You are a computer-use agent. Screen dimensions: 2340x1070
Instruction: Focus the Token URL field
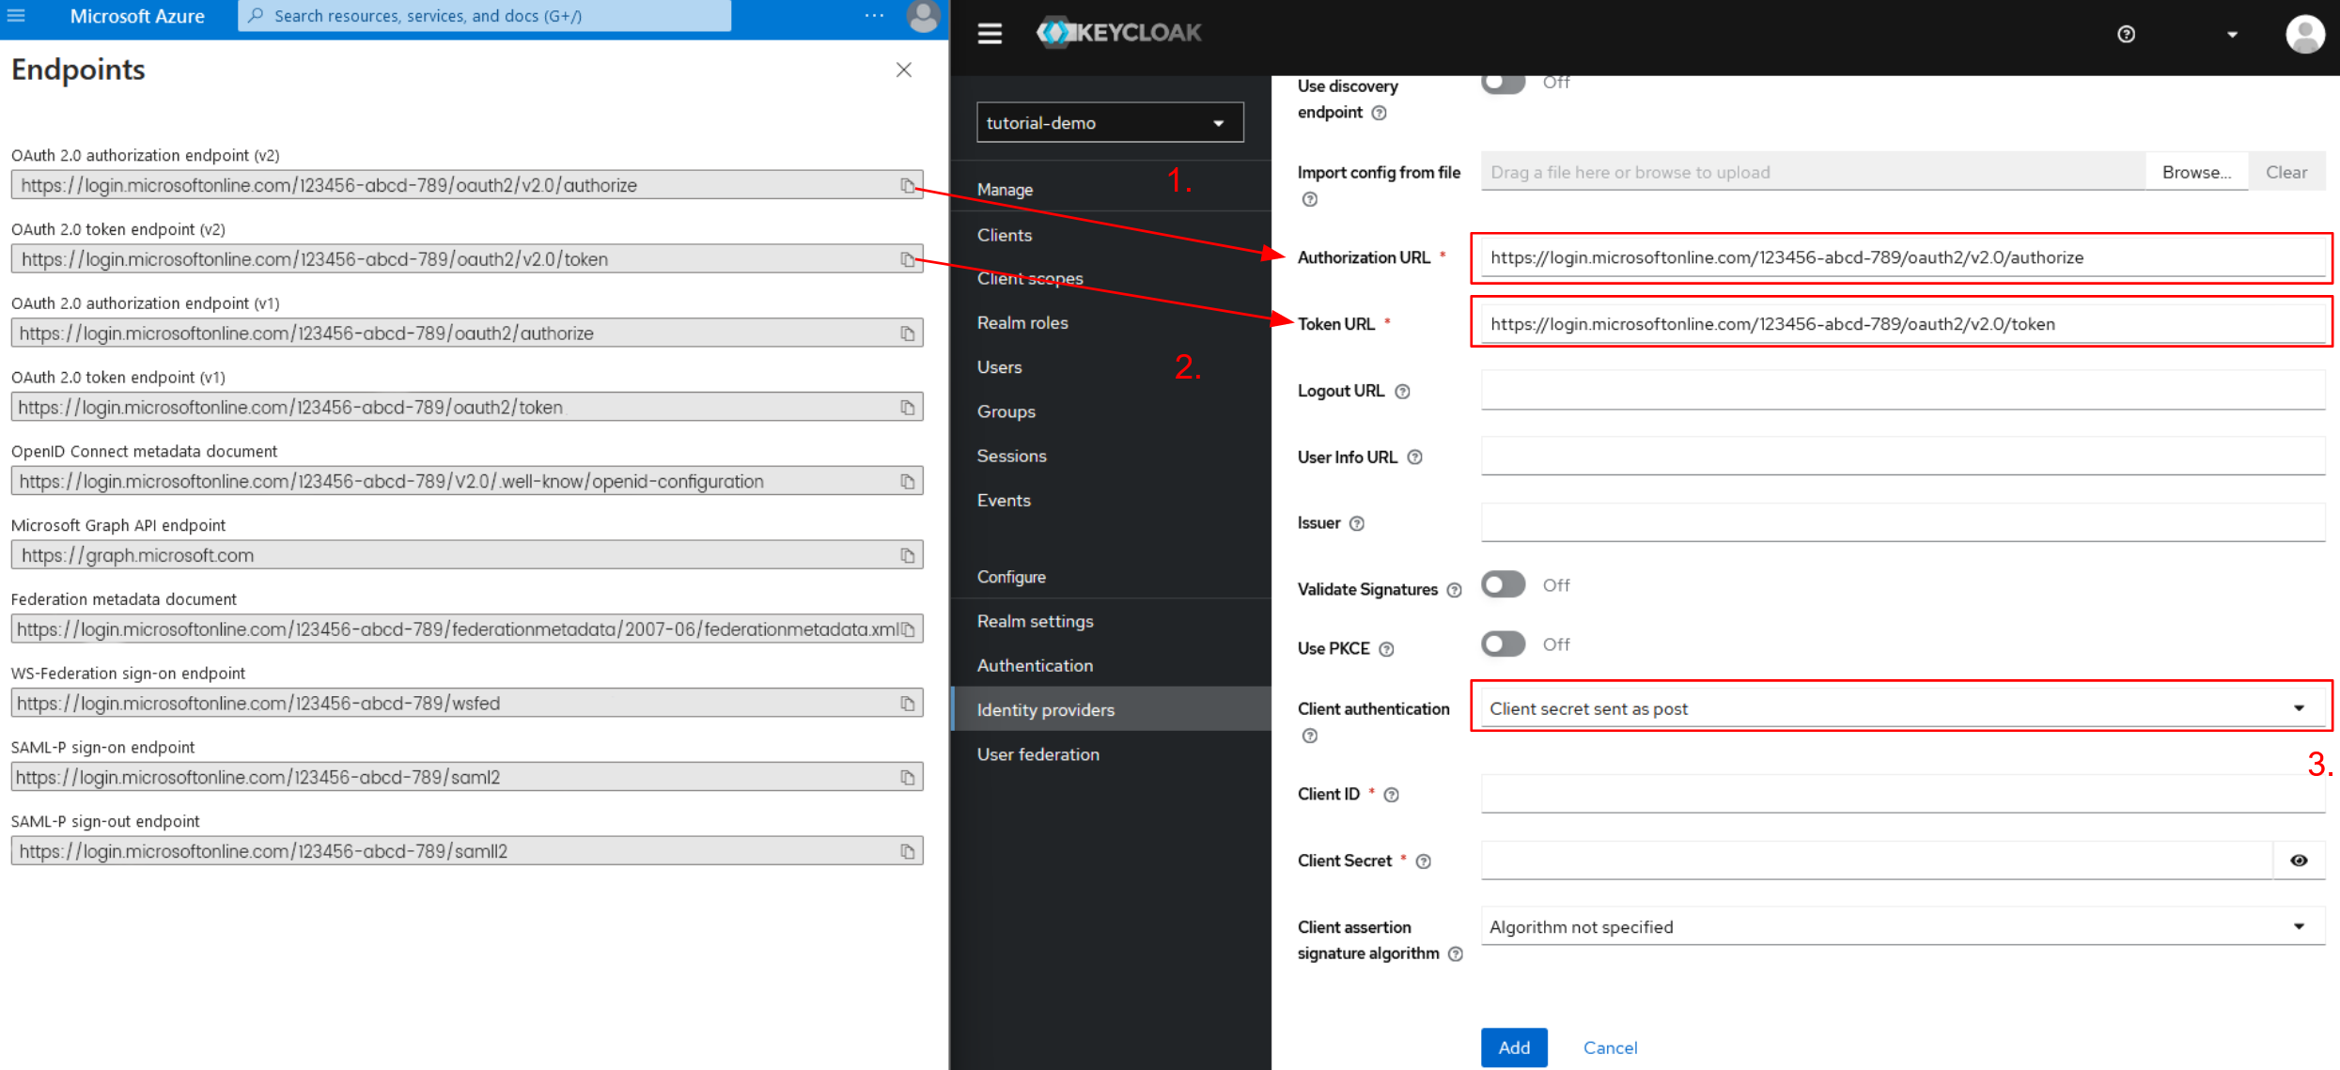click(1903, 324)
